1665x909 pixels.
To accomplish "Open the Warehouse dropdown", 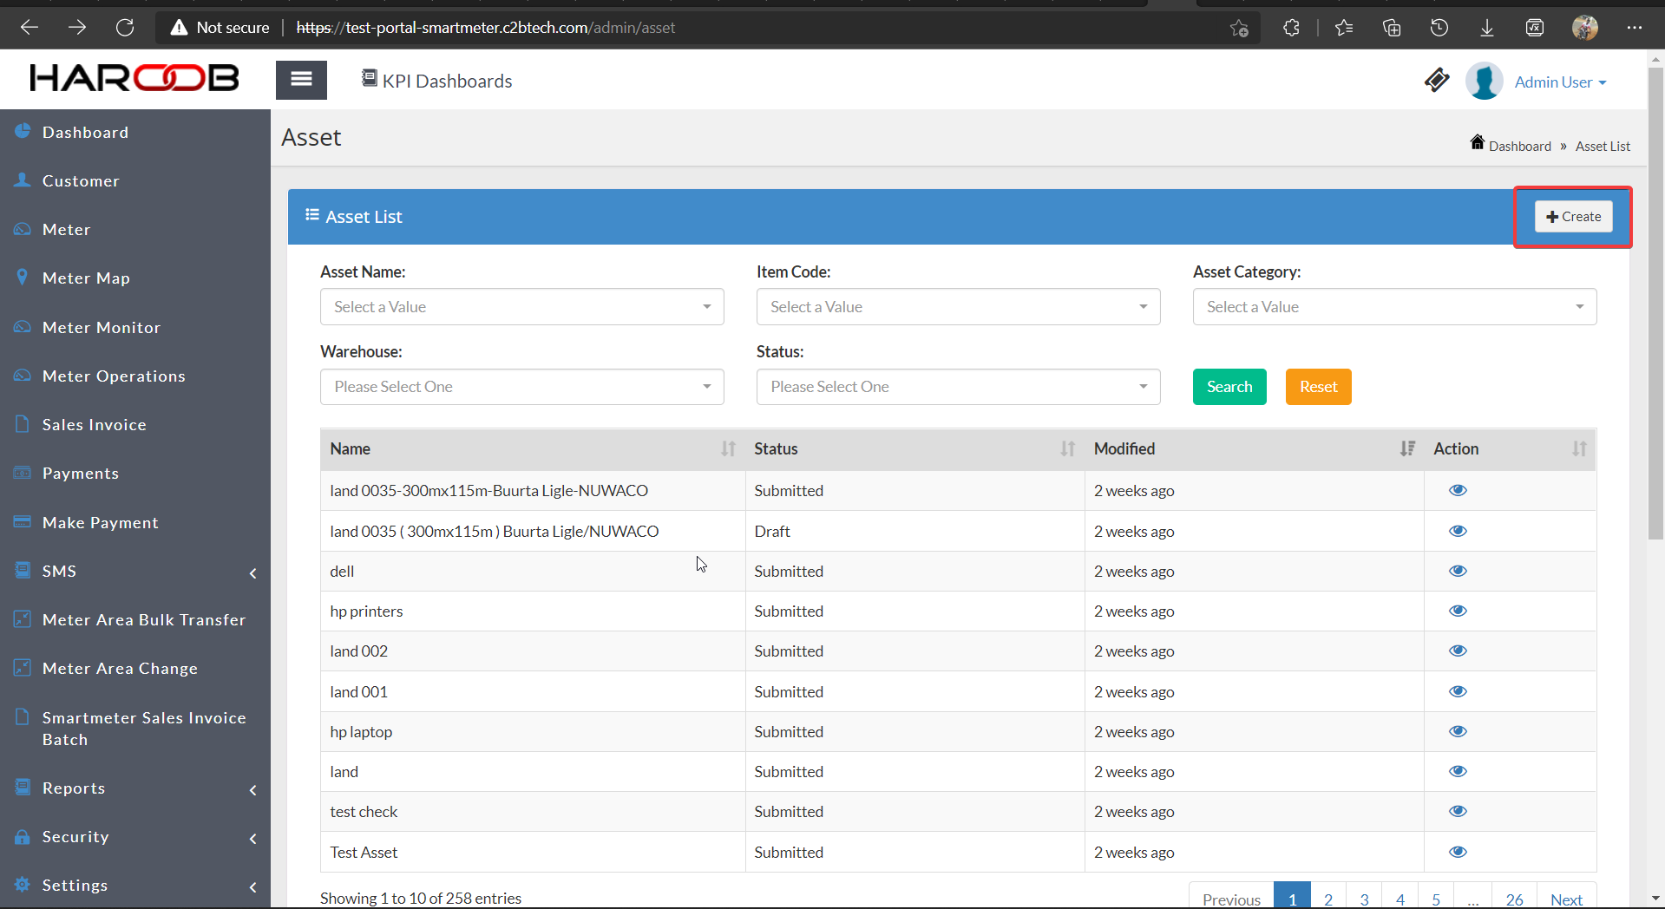I will [521, 387].
